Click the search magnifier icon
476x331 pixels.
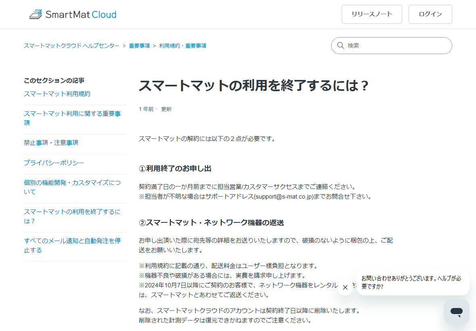340,46
